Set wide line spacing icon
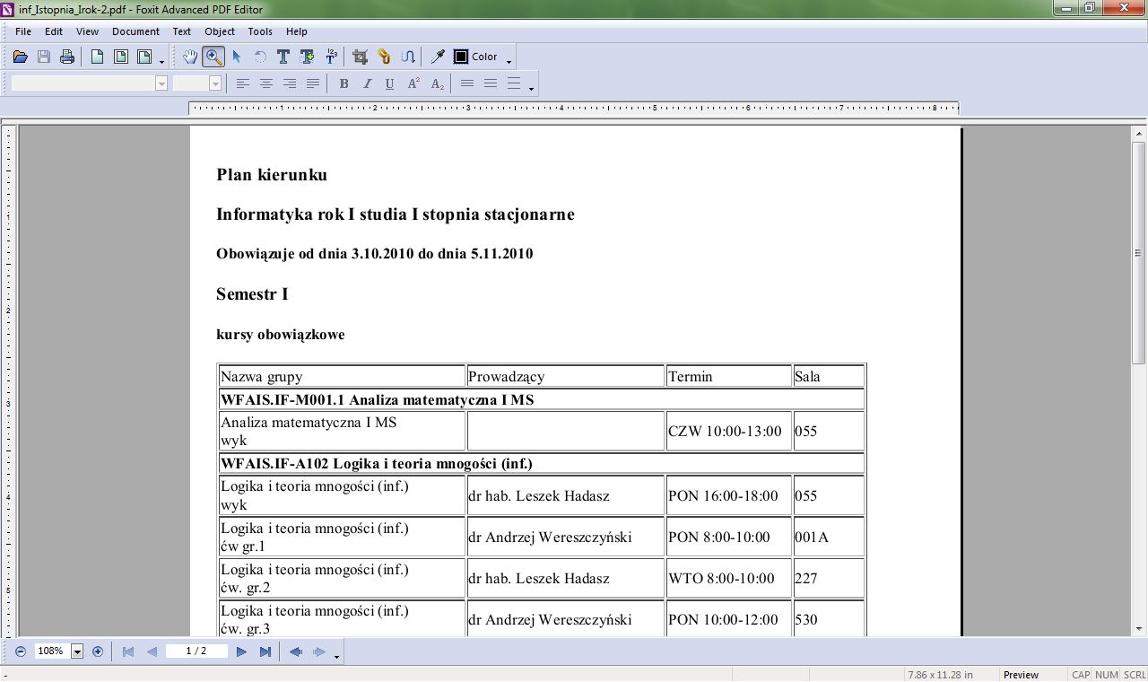Screen dimensions: 1148x682 (514, 83)
